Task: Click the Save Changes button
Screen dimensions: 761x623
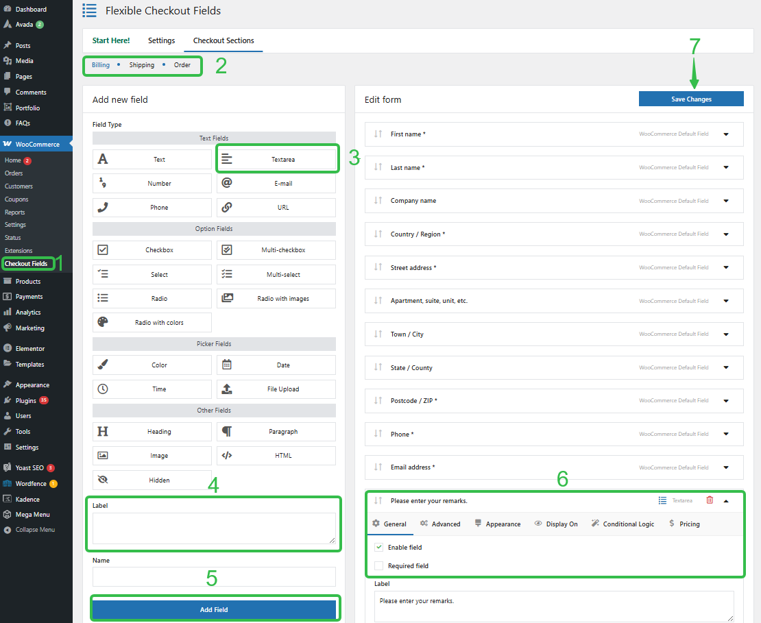Action: (x=690, y=99)
